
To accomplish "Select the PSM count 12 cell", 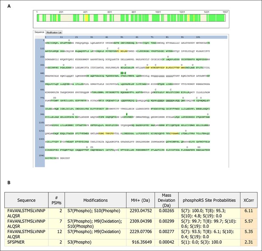I will click(x=56, y=234).
